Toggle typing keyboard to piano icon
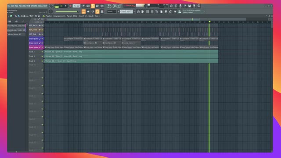Viewport: 281px width, 158px height. point(84,12)
